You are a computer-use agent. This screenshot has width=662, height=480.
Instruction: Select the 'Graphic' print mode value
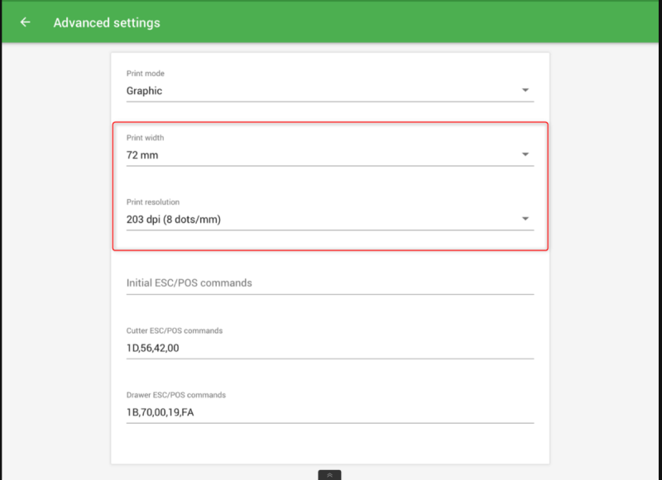point(145,91)
